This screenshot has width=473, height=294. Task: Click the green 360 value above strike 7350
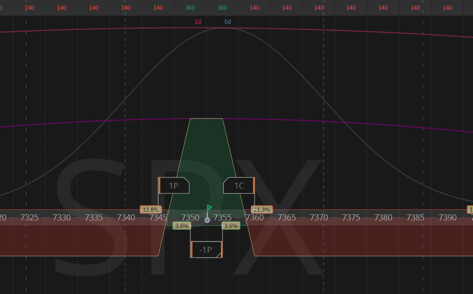pos(190,8)
